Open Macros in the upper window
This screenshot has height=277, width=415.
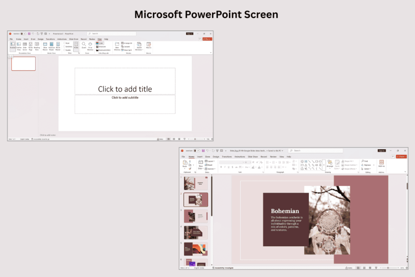[149, 45]
